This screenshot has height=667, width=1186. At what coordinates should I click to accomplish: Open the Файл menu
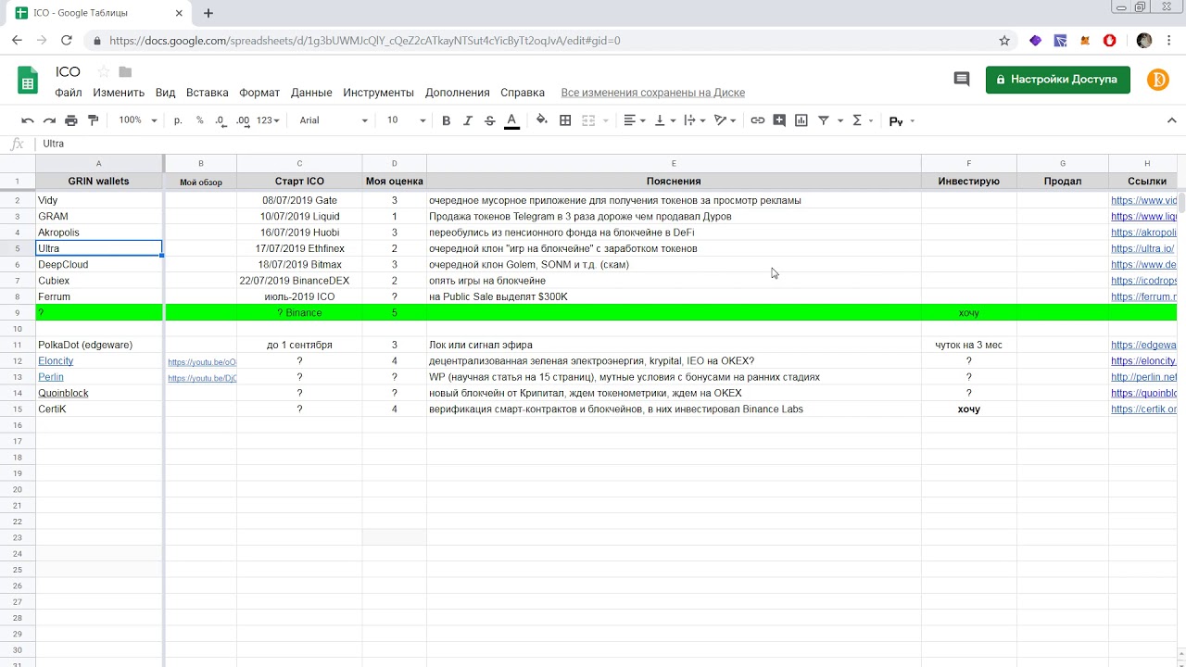pos(68,93)
